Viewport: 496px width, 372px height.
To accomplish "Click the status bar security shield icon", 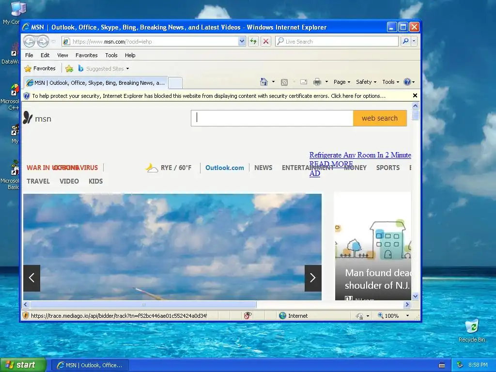I will point(26,315).
